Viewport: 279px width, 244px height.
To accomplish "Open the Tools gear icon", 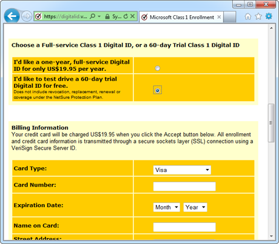I will [269, 16].
